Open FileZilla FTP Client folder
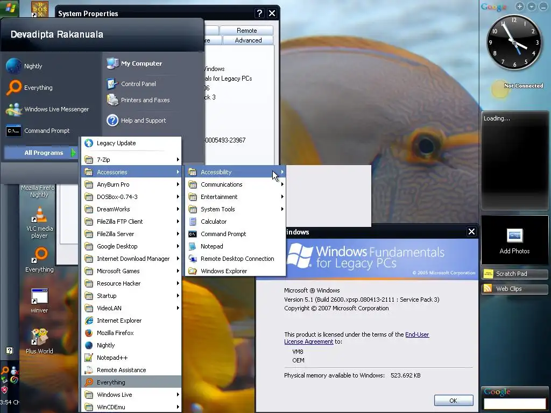The image size is (551, 413). [x=131, y=222]
